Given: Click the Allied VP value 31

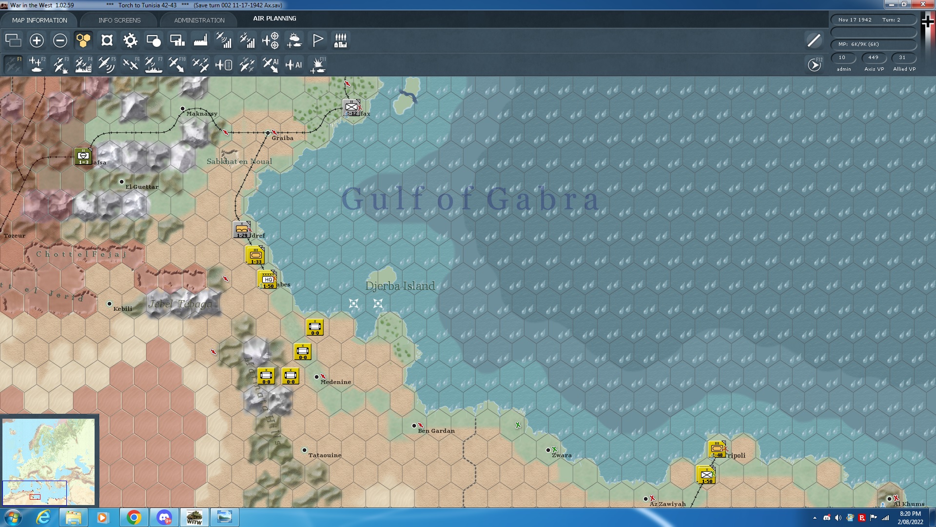Looking at the screenshot, I should coord(903,58).
